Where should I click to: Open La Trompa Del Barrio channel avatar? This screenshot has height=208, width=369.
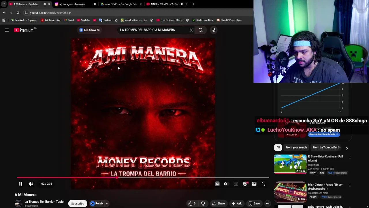click(18, 203)
